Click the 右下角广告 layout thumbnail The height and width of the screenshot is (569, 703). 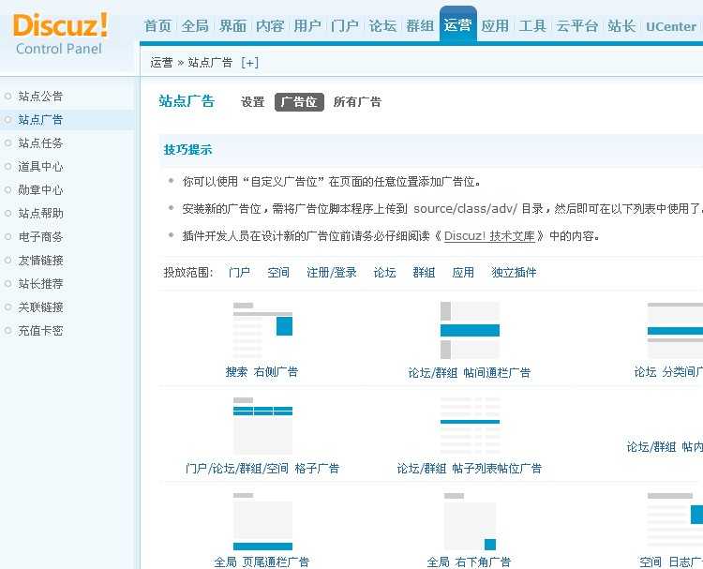470,521
